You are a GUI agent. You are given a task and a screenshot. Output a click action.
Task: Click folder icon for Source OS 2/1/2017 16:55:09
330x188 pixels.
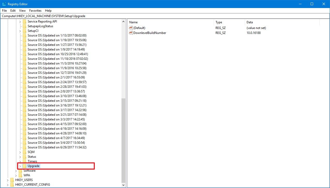pos(24,77)
